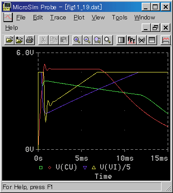173x193 pixels.
Task: Click the Zoom Fit magnifier icon
Action: [108, 40]
